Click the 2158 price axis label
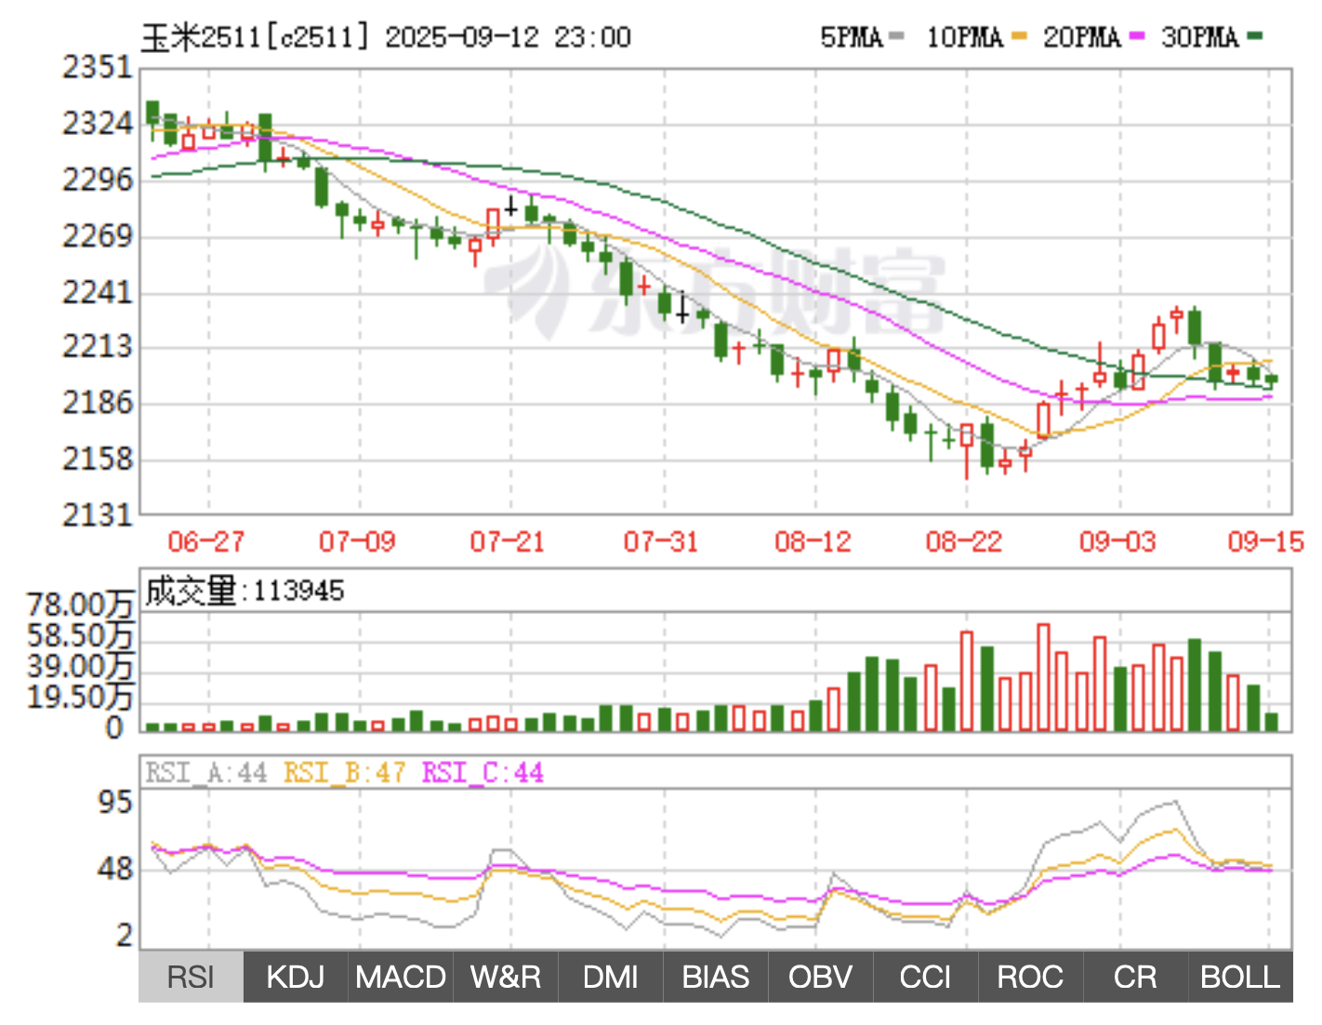This screenshot has height=1025, width=1322. 98,459
